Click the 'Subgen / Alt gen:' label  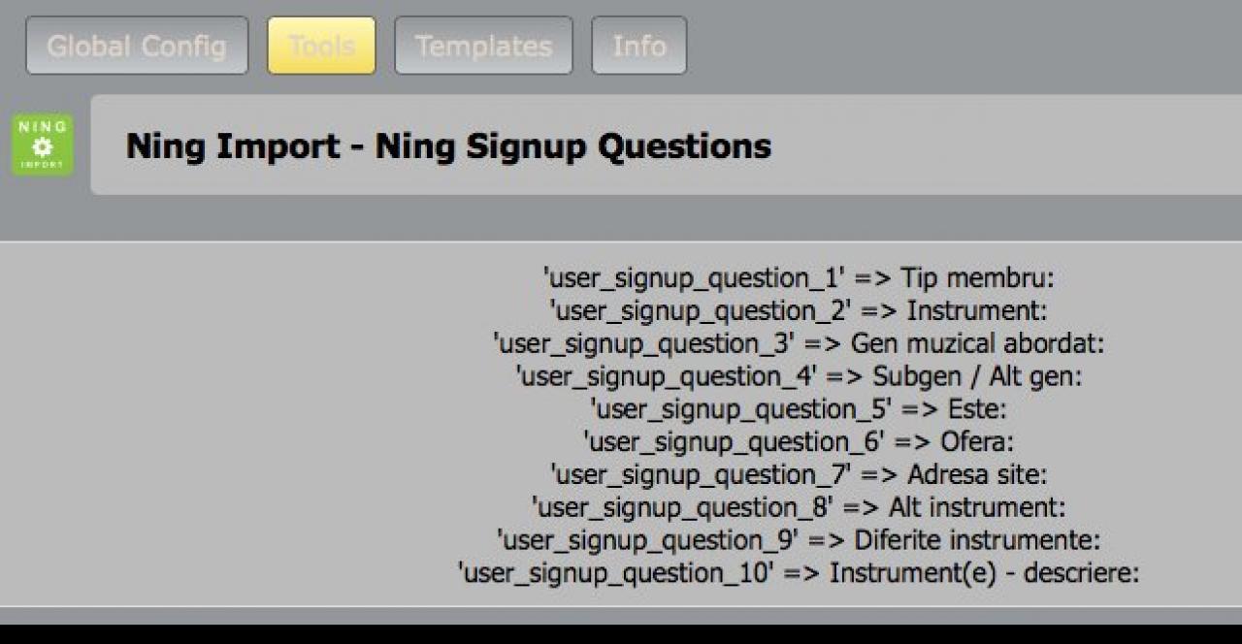point(977,376)
